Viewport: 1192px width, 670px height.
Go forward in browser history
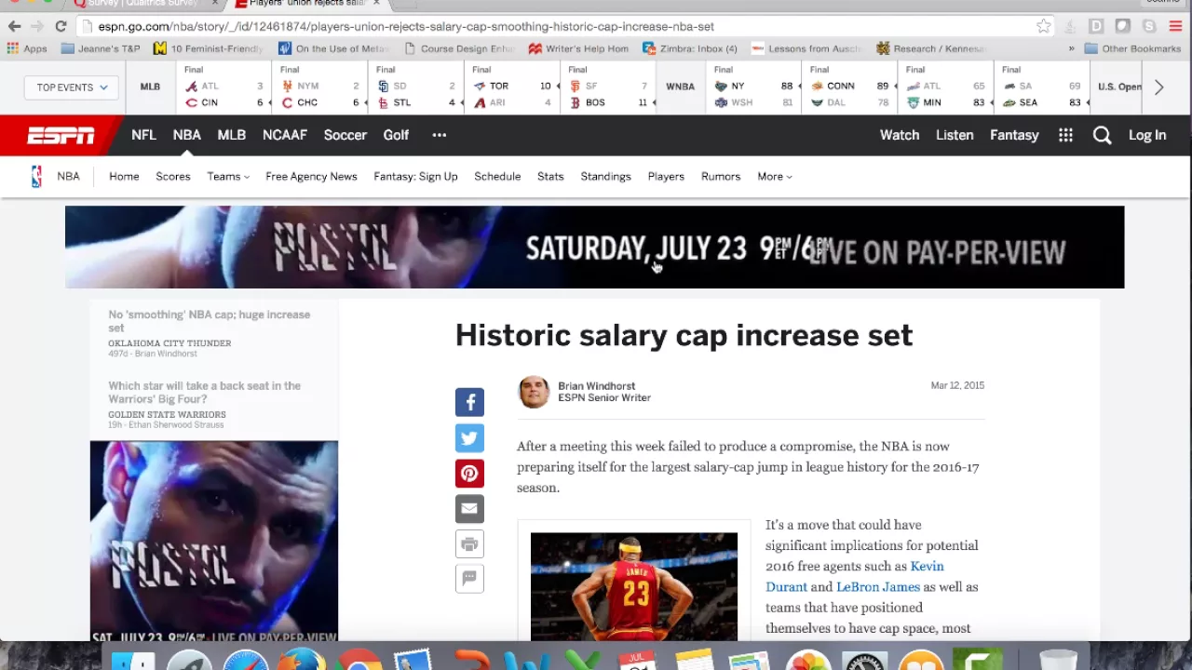click(37, 26)
